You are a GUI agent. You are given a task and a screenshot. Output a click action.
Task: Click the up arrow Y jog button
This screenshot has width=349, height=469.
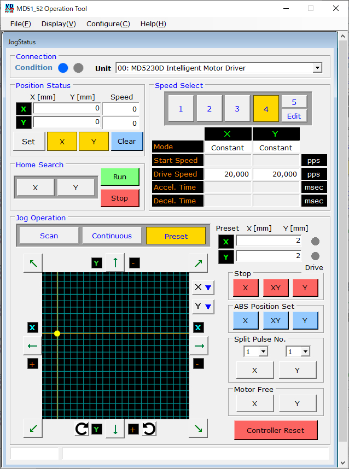click(x=115, y=263)
